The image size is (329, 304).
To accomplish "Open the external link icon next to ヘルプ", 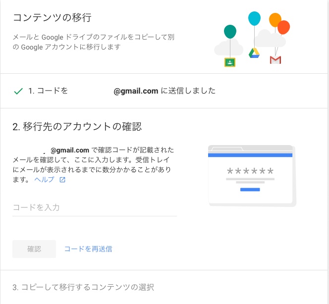I will (62, 180).
